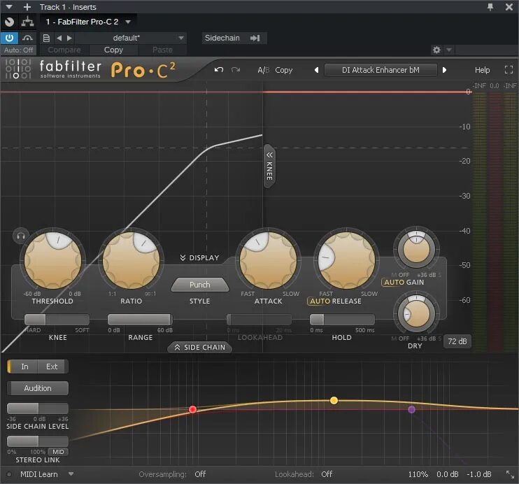Toggle AUTO release mode
This screenshot has height=484, width=519.
[x=320, y=301]
